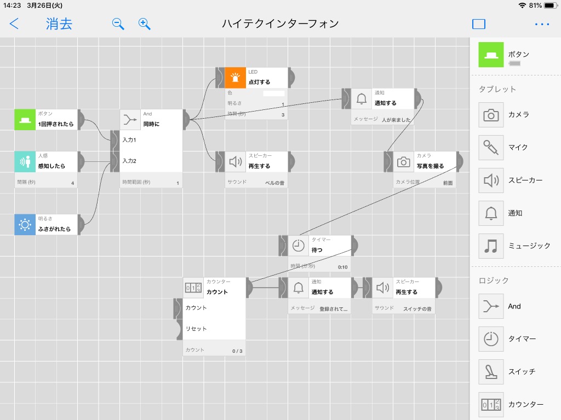Tap the bell icon of 登録されて node

click(298, 288)
